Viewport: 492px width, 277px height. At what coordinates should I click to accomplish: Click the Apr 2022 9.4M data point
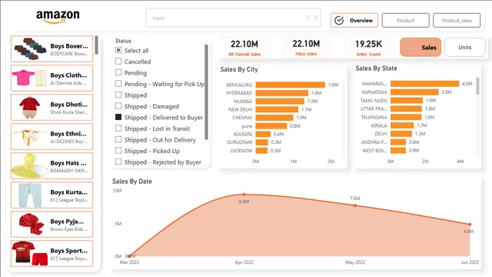click(244, 195)
